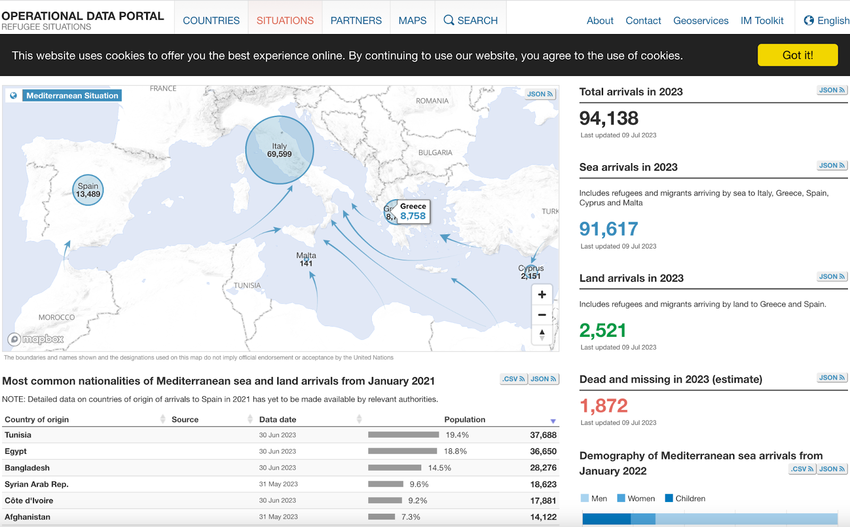850x527 pixels.
Task: Open JSON feed of demography sea arrivals
Action: (832, 469)
